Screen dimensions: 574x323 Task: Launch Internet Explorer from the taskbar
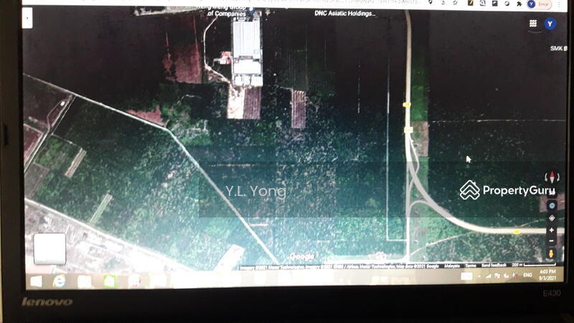coord(59,281)
